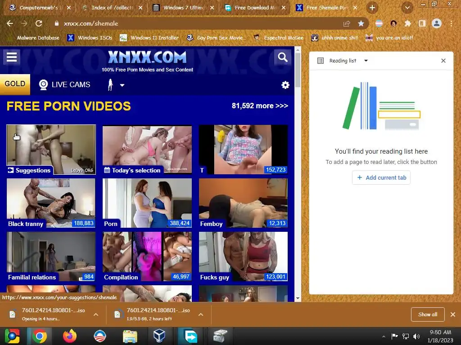Expand the Reading list panel dropdown

click(366, 61)
